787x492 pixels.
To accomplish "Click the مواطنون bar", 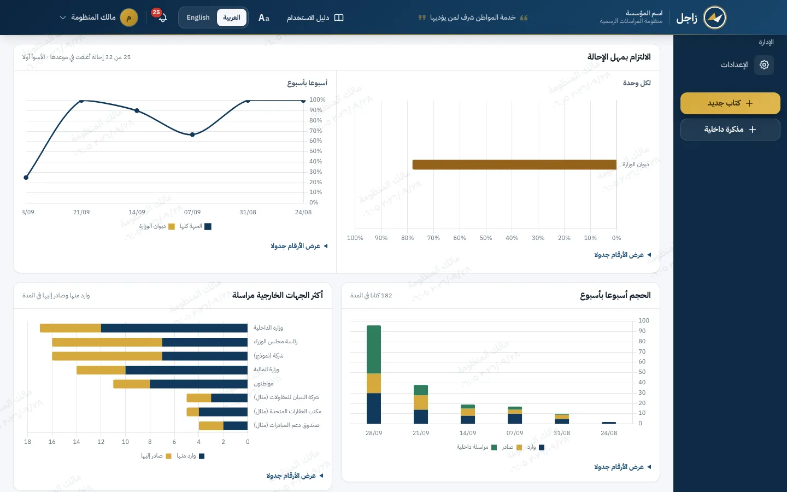I will (x=180, y=384).
